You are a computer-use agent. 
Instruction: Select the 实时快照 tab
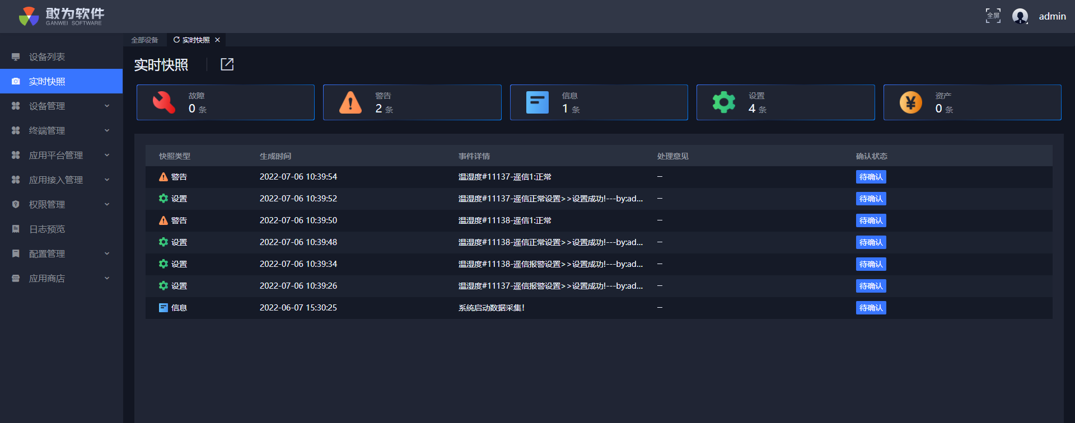pos(196,40)
